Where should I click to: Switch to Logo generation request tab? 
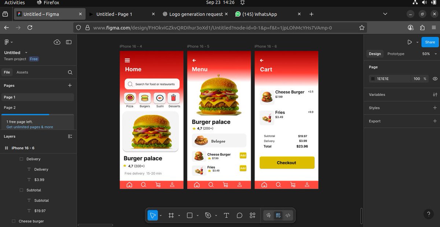tap(196, 14)
